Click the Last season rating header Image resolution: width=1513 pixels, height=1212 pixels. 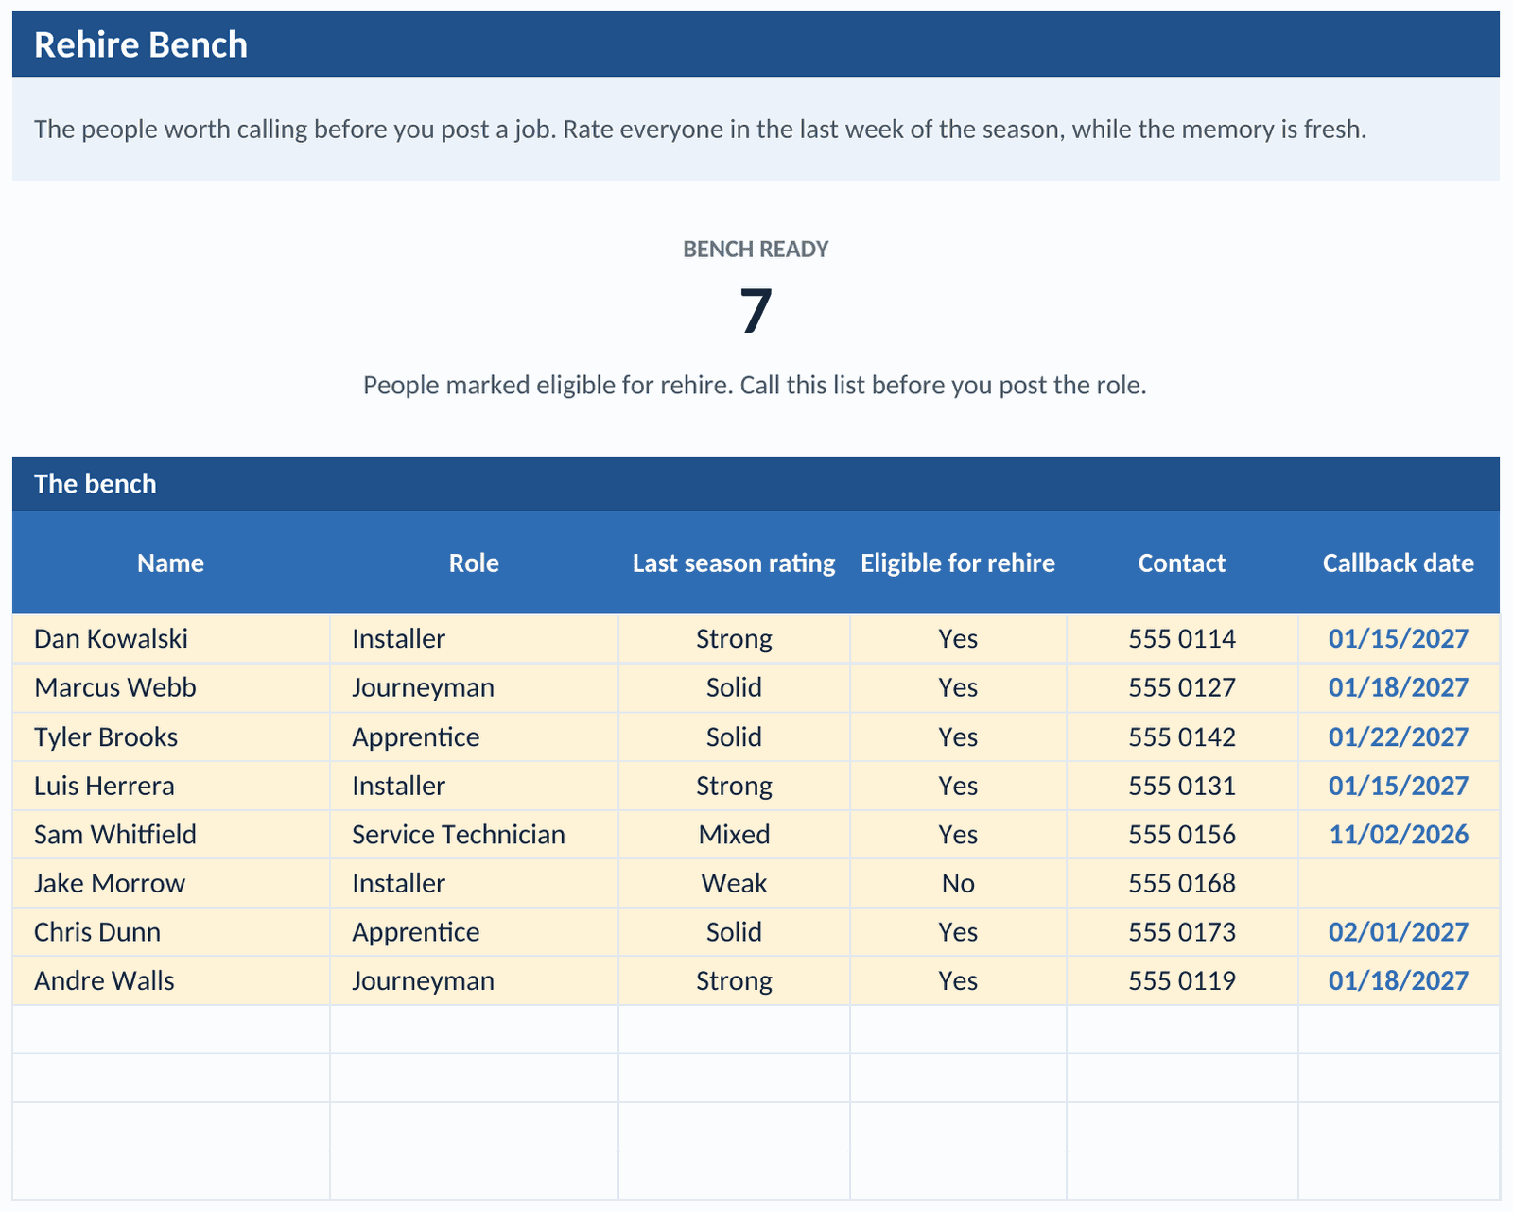pos(734,563)
